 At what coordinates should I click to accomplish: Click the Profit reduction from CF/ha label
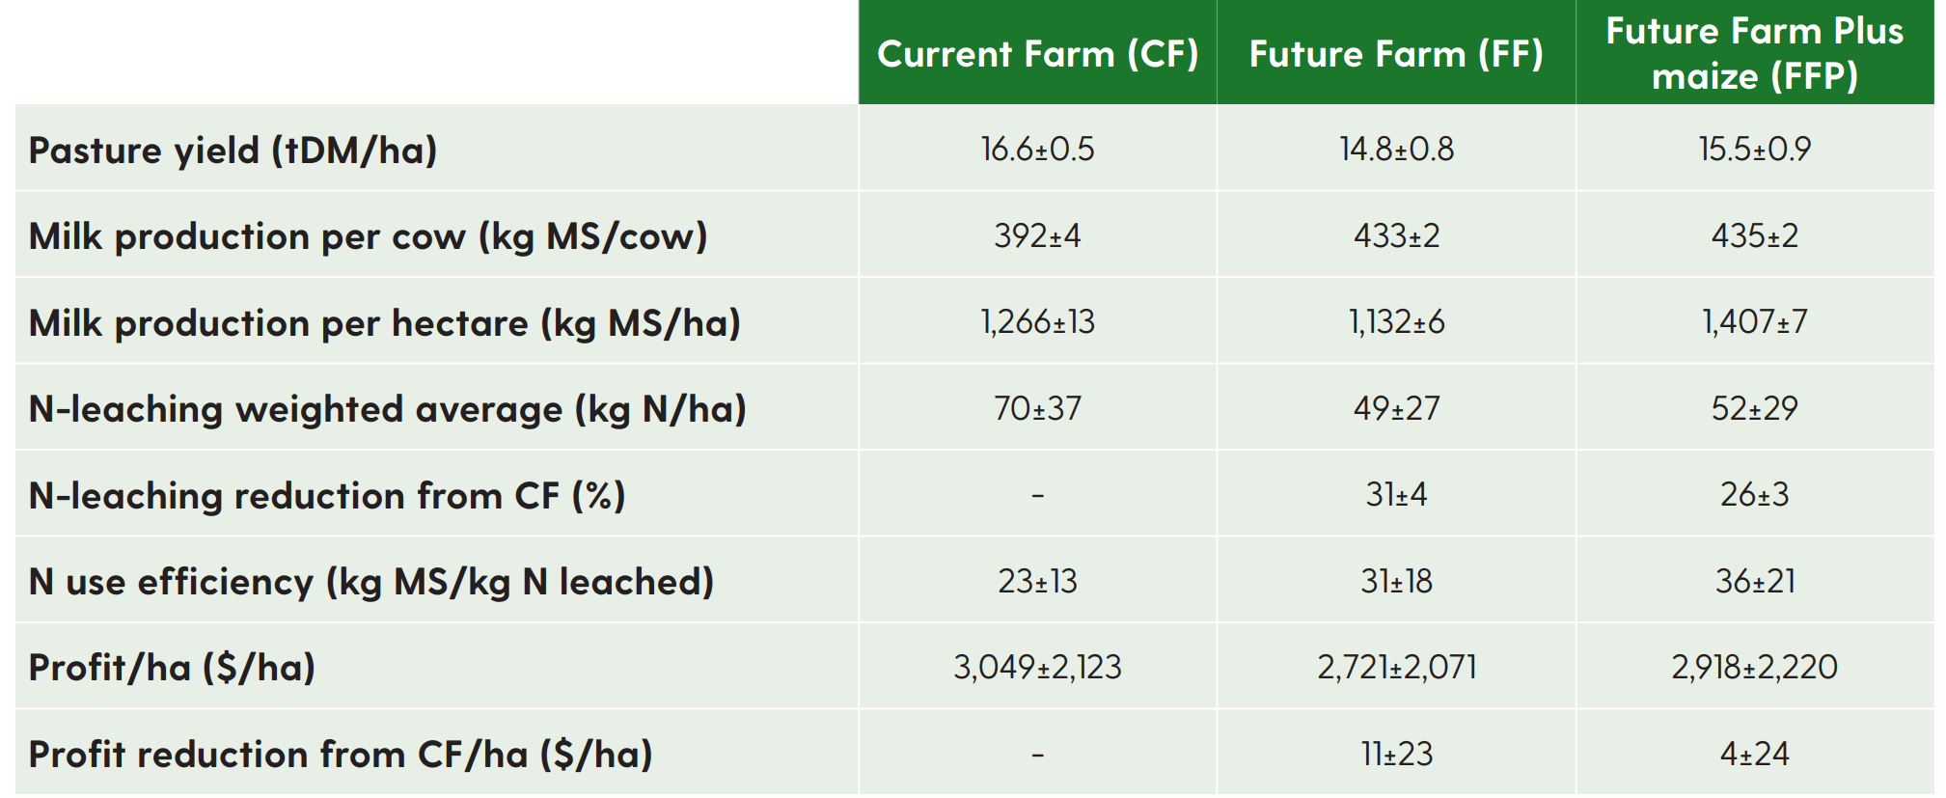coord(341,755)
